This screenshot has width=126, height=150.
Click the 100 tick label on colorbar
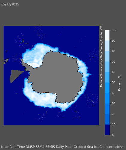tap(115, 30)
